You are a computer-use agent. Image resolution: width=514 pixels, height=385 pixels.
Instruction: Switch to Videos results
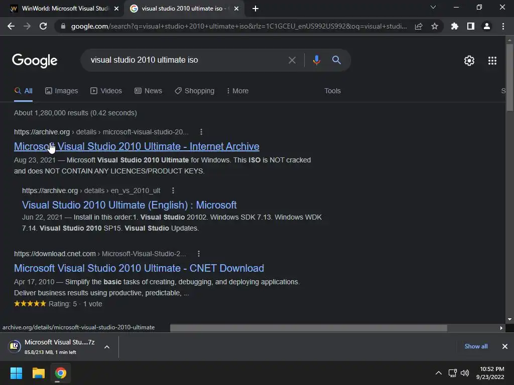106,91
